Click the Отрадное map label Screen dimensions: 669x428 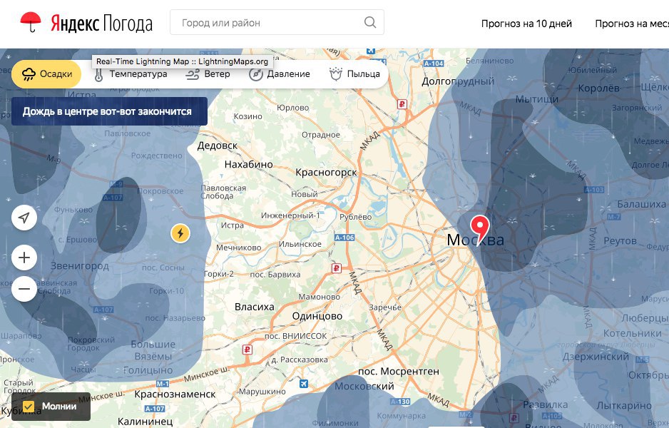321,136
